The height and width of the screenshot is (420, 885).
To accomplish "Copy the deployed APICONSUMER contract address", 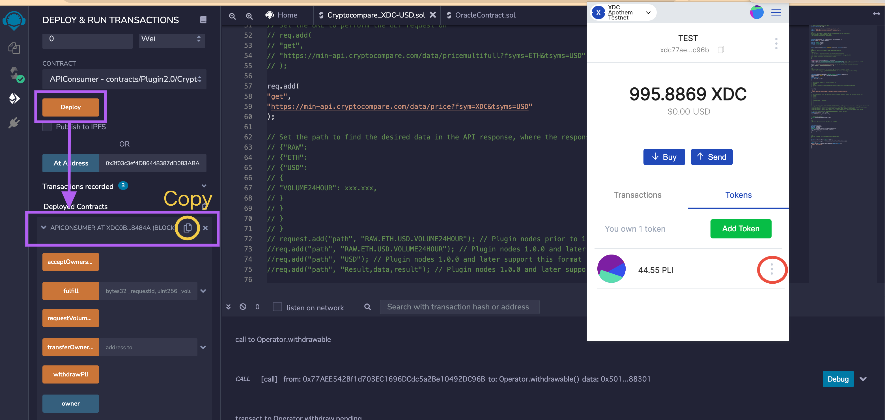I will pyautogui.click(x=188, y=228).
